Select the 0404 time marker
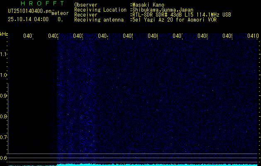The width and height of the screenshot is (261, 166). tap(103, 36)
